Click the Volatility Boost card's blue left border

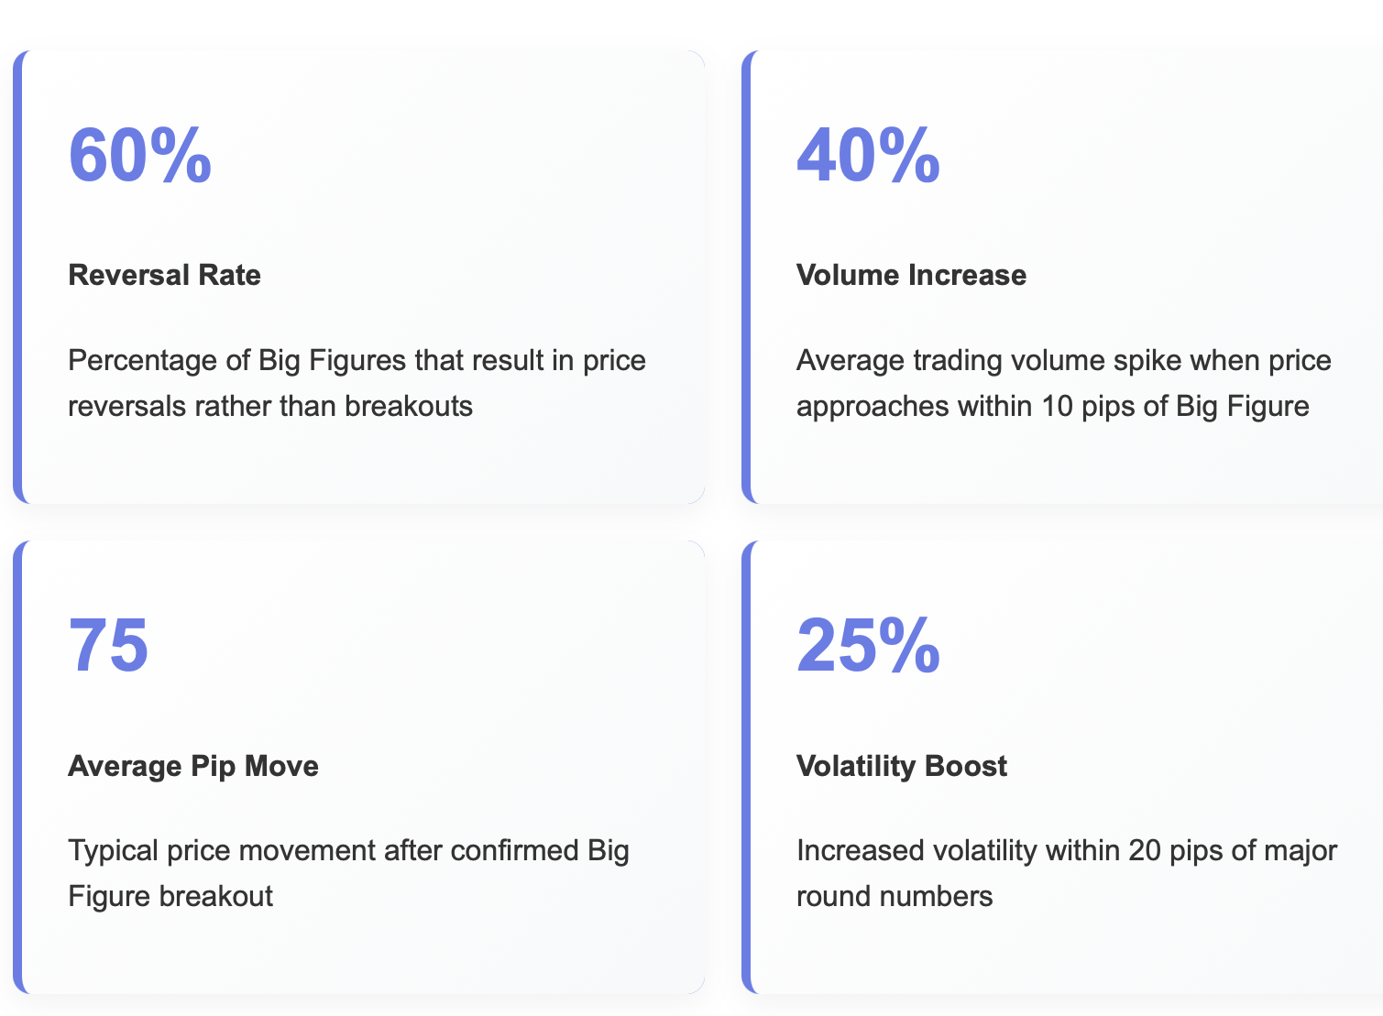click(746, 767)
